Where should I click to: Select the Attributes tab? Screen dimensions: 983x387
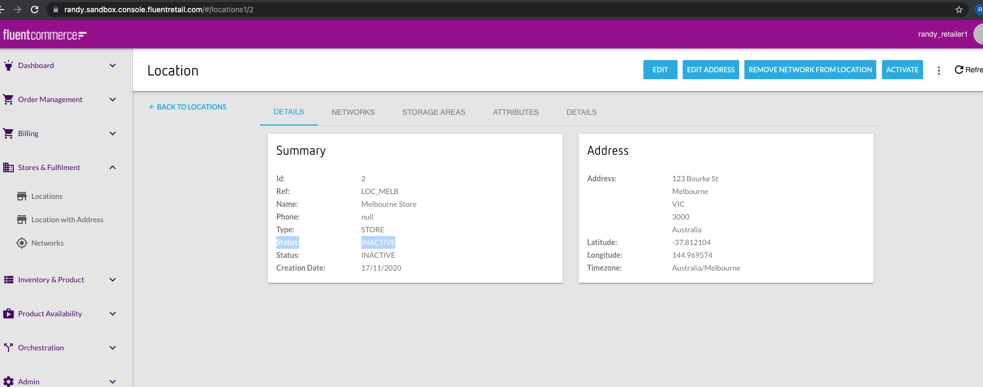[515, 112]
